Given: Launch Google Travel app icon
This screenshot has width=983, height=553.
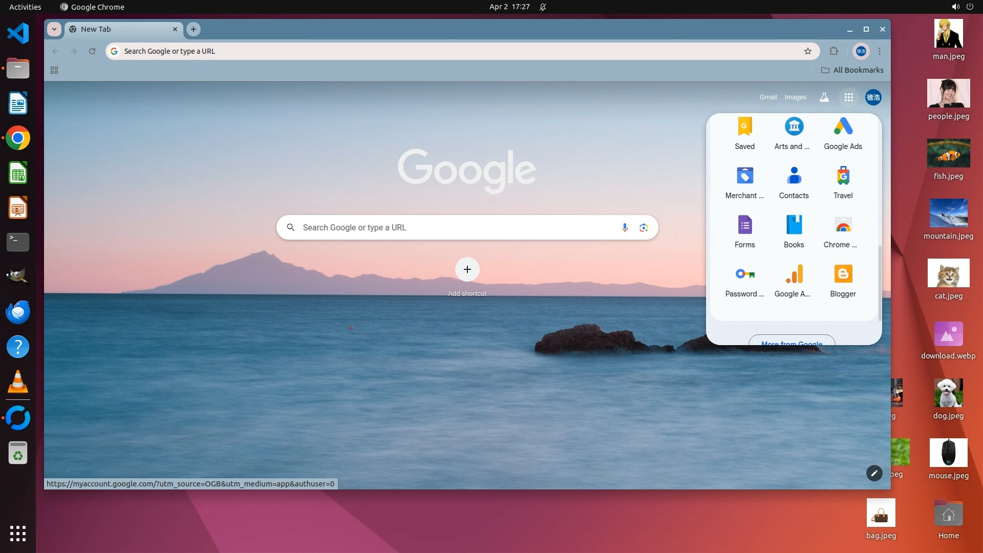Looking at the screenshot, I should click(x=843, y=182).
